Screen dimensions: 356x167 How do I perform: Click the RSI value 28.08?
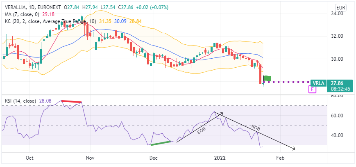click(45, 101)
